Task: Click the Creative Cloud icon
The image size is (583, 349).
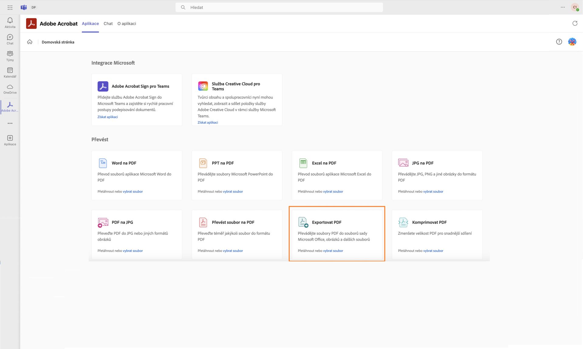Action: [x=203, y=86]
